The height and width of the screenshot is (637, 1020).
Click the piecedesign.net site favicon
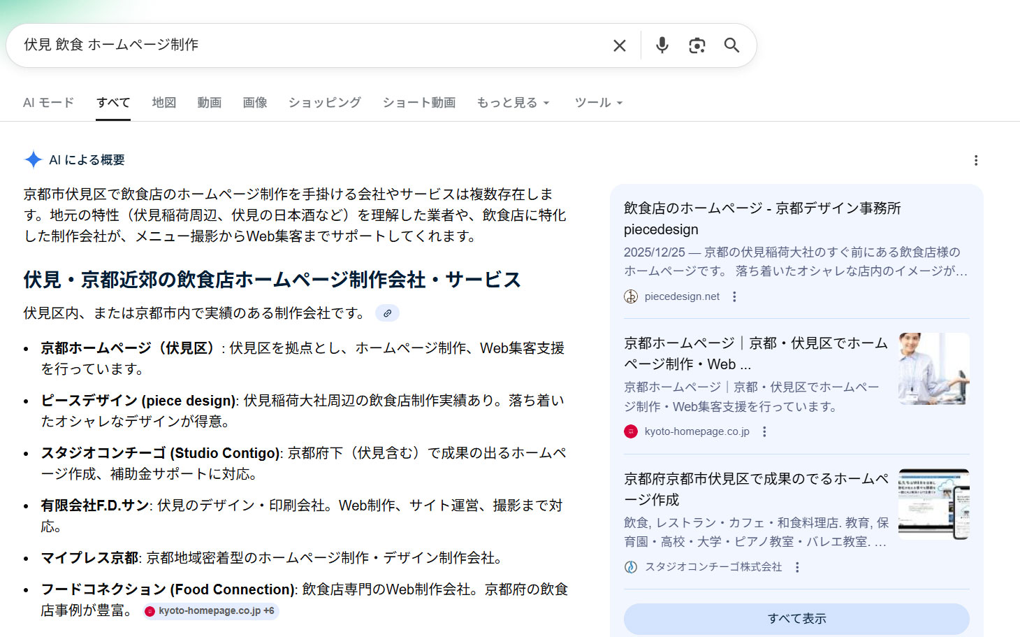630,296
